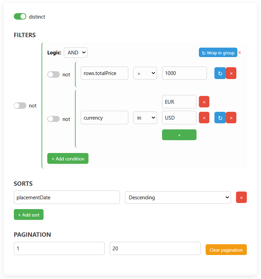Click the Add condition button

click(68, 158)
